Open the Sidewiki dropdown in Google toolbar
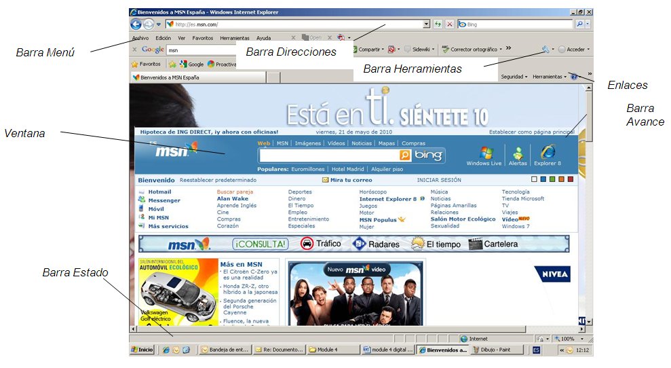Screen dimensions: 671x368 pyautogui.click(x=433, y=50)
